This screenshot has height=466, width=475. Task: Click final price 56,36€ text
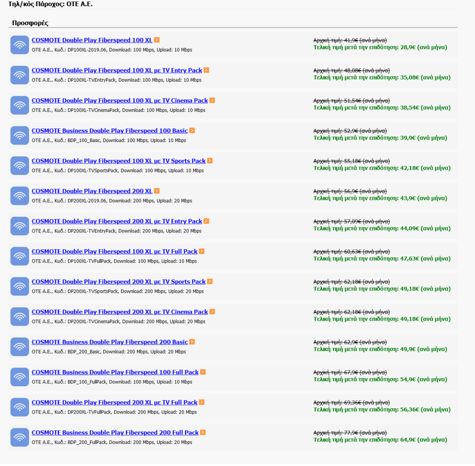tap(382, 410)
